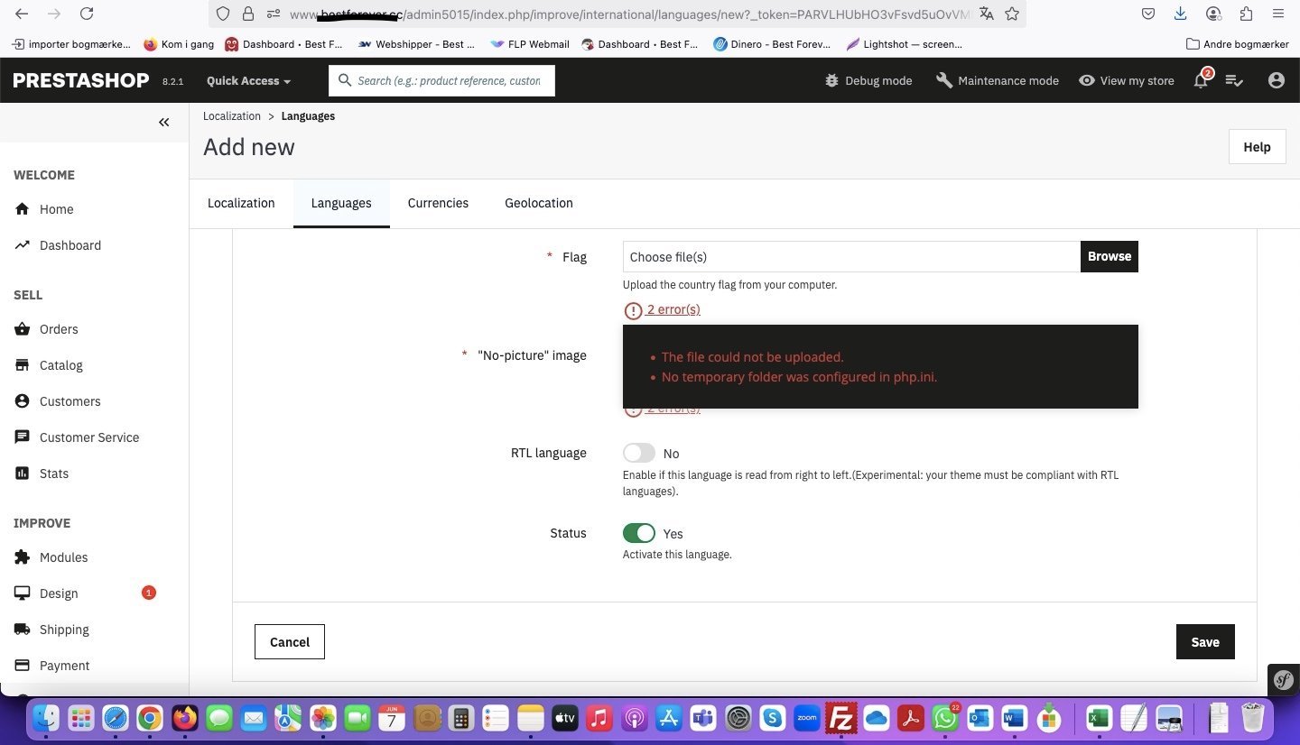
Task: Open the 'Webshipper - Best' bookmark
Action: 416,43
